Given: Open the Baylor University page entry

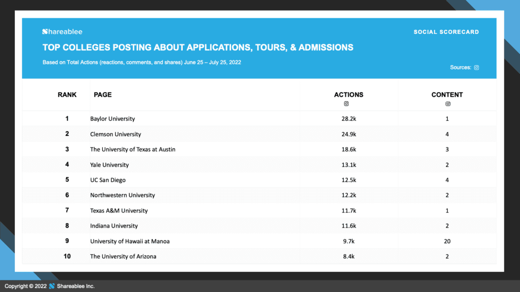Looking at the screenshot, I should click(112, 119).
